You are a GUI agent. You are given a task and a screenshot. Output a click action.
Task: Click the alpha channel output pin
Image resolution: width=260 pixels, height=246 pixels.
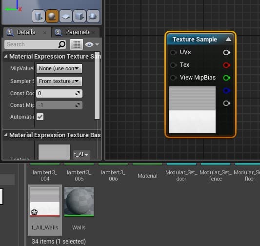[226, 103]
